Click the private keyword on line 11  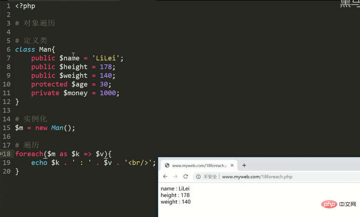coord(45,93)
